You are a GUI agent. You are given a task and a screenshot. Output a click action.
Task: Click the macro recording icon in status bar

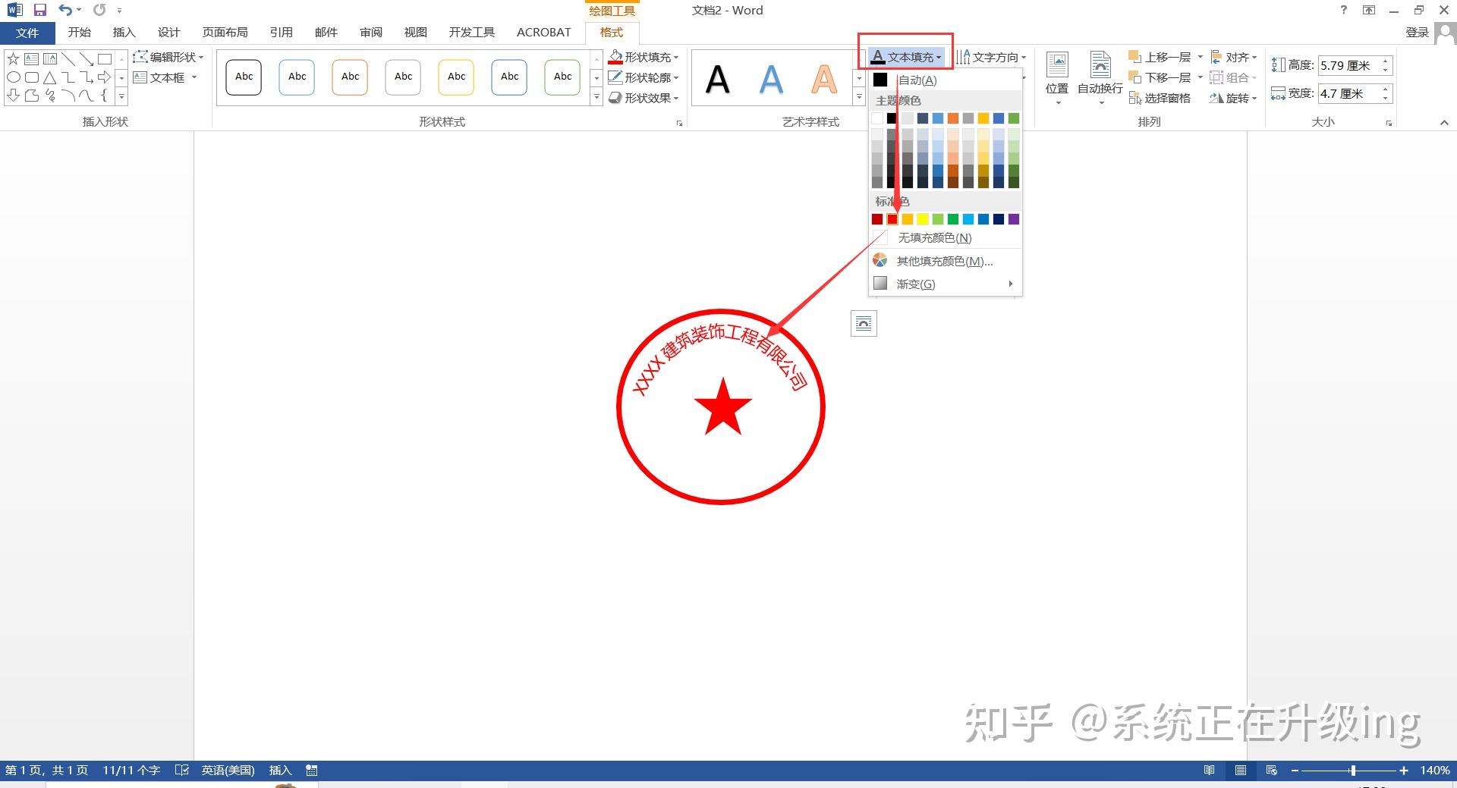point(311,770)
